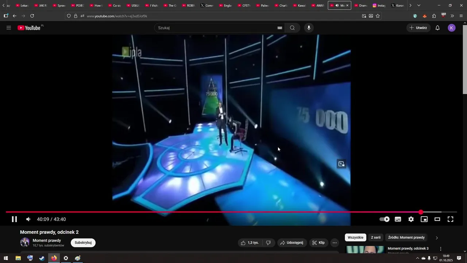Go to YouTube home logo

point(29,28)
